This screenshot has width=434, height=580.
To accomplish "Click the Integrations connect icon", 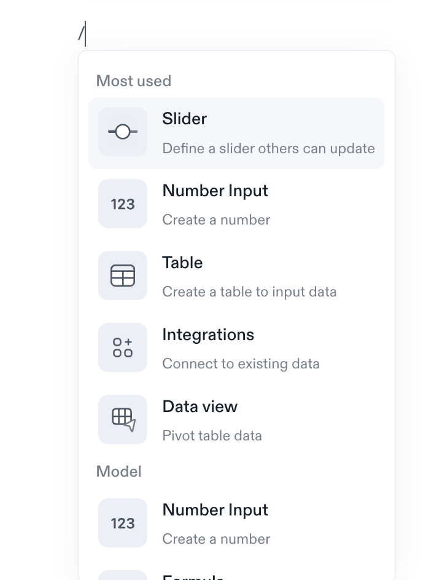I will [122, 348].
